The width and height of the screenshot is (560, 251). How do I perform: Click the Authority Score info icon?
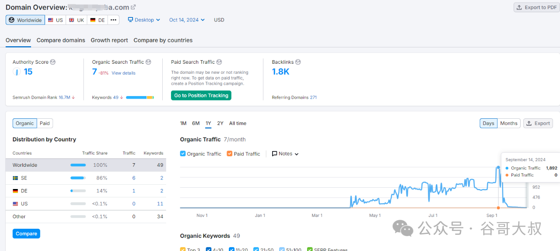click(x=53, y=62)
